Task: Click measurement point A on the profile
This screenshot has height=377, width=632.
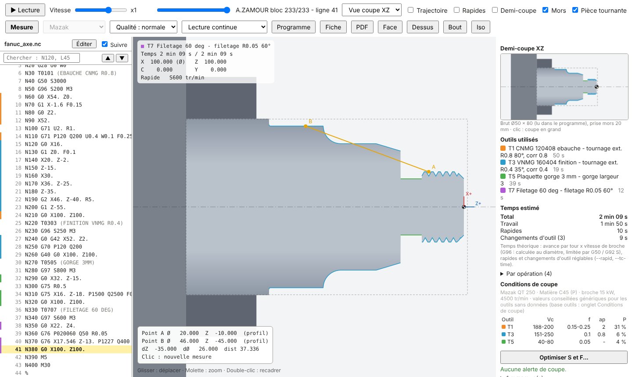Action: (429, 171)
